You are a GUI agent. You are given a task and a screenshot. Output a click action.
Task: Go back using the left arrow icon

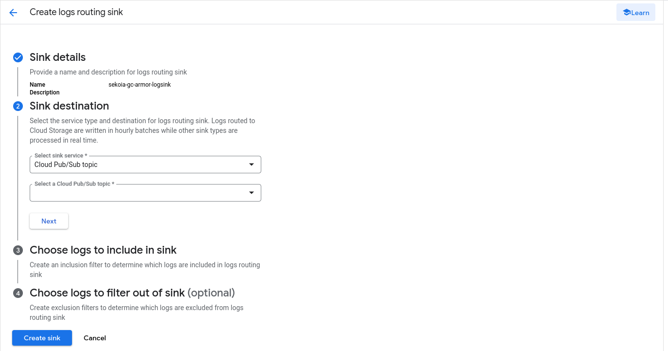13,13
